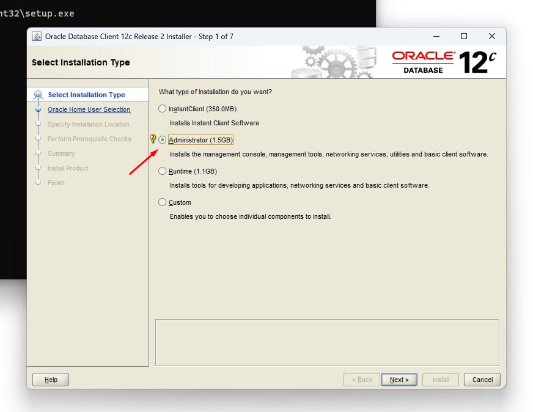Cancel the Oracle installer

[x=482, y=380]
